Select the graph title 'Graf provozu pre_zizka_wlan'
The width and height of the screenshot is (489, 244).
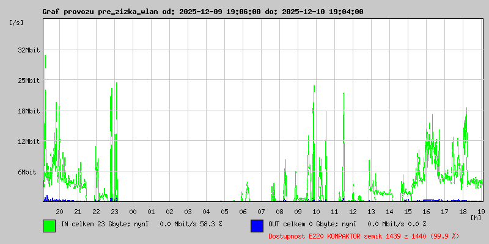(101, 12)
